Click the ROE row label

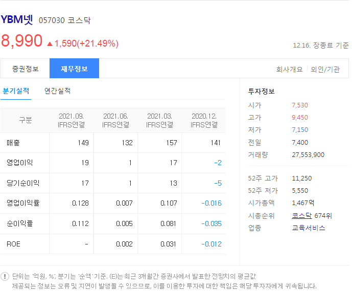pyautogui.click(x=13, y=244)
